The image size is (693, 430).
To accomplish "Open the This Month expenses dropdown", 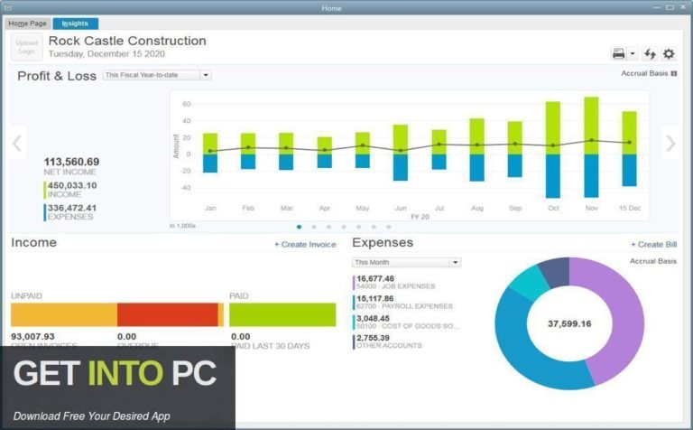I will pyautogui.click(x=407, y=262).
